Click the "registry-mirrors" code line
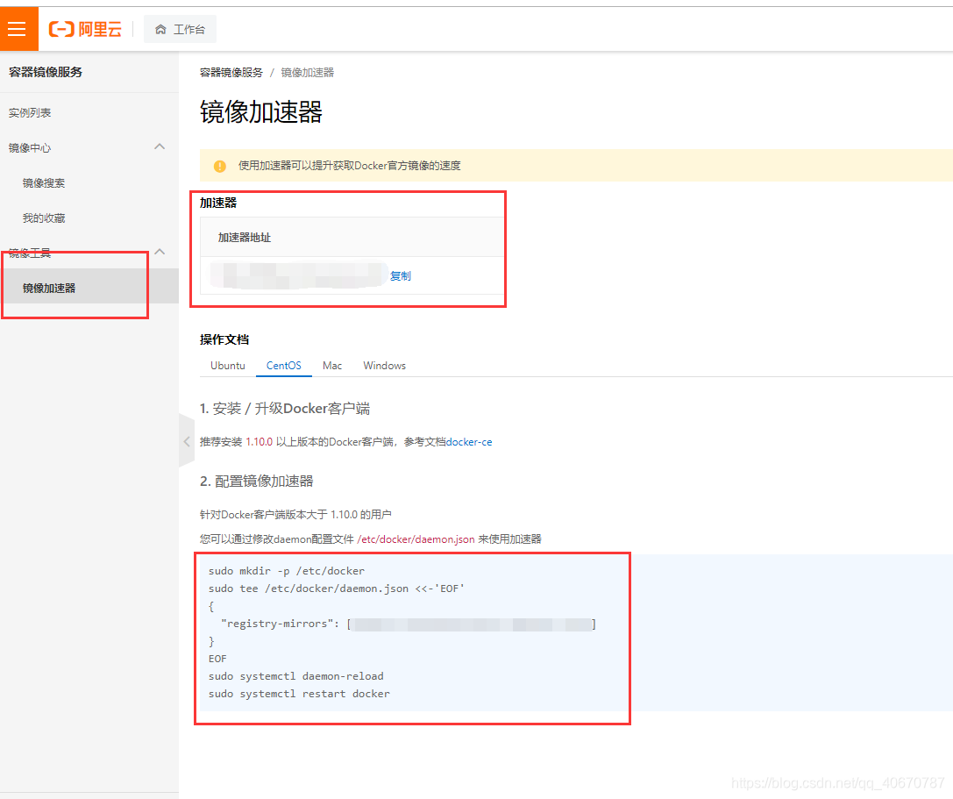 tap(409, 624)
